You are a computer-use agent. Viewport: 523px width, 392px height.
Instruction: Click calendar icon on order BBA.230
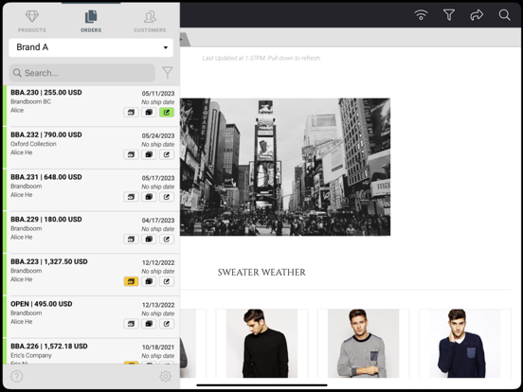coord(131,113)
